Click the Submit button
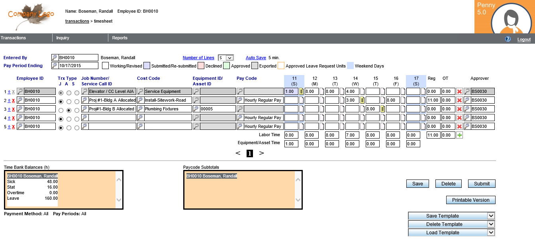535x245 pixels. (482, 184)
